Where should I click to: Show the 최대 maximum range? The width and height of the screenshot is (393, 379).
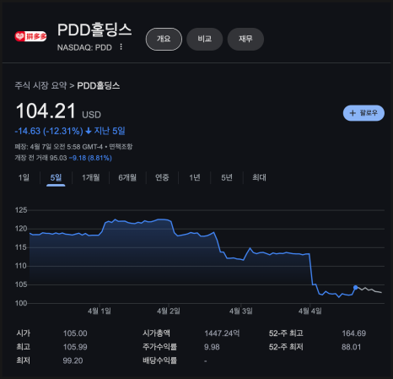pyautogui.click(x=259, y=177)
